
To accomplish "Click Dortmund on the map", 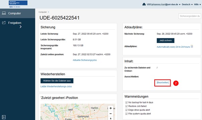I will click(x=83, y=117).
